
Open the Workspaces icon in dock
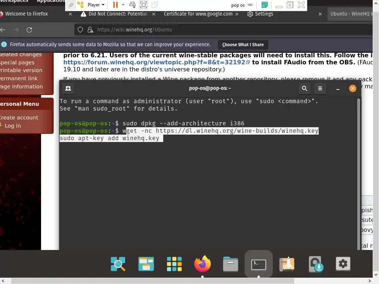click(x=146, y=264)
